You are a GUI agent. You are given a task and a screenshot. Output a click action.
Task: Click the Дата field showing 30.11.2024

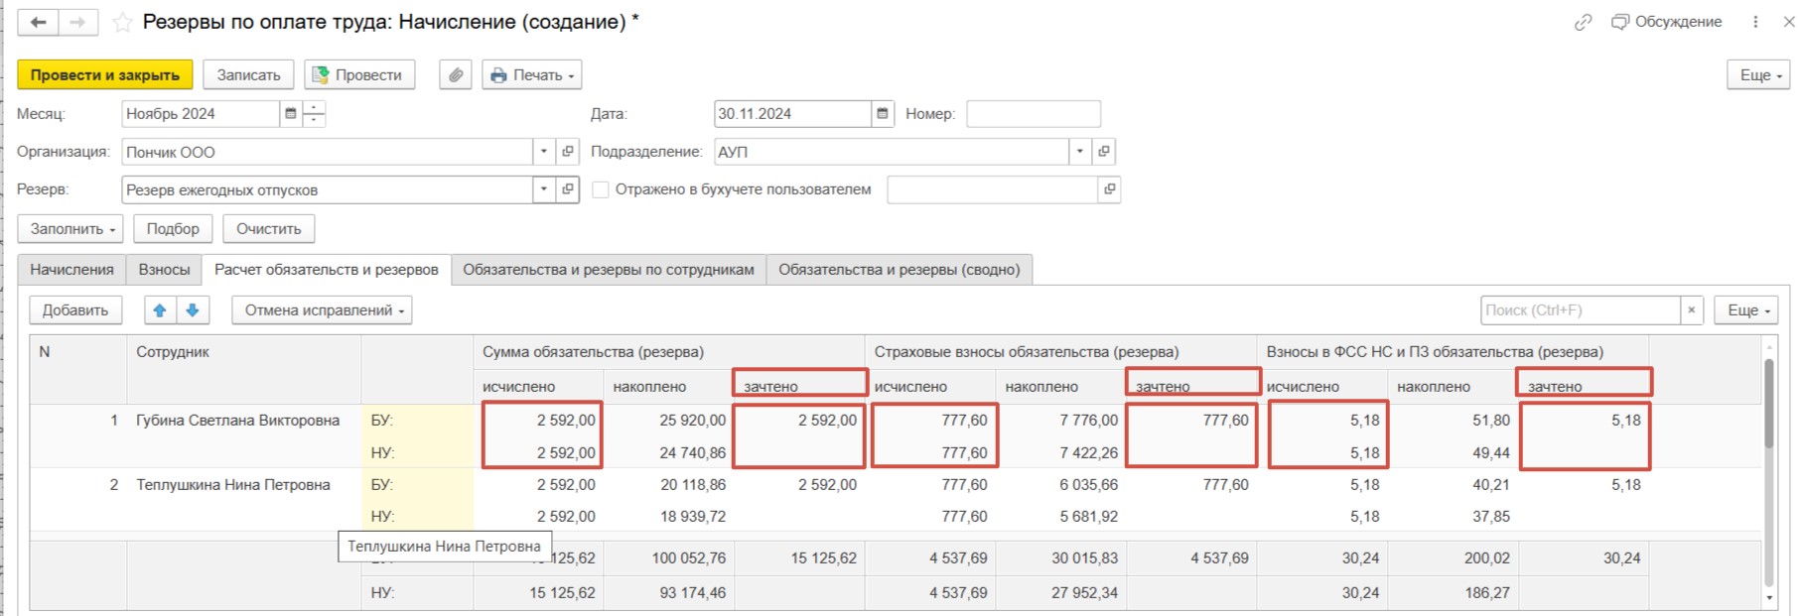pos(792,114)
